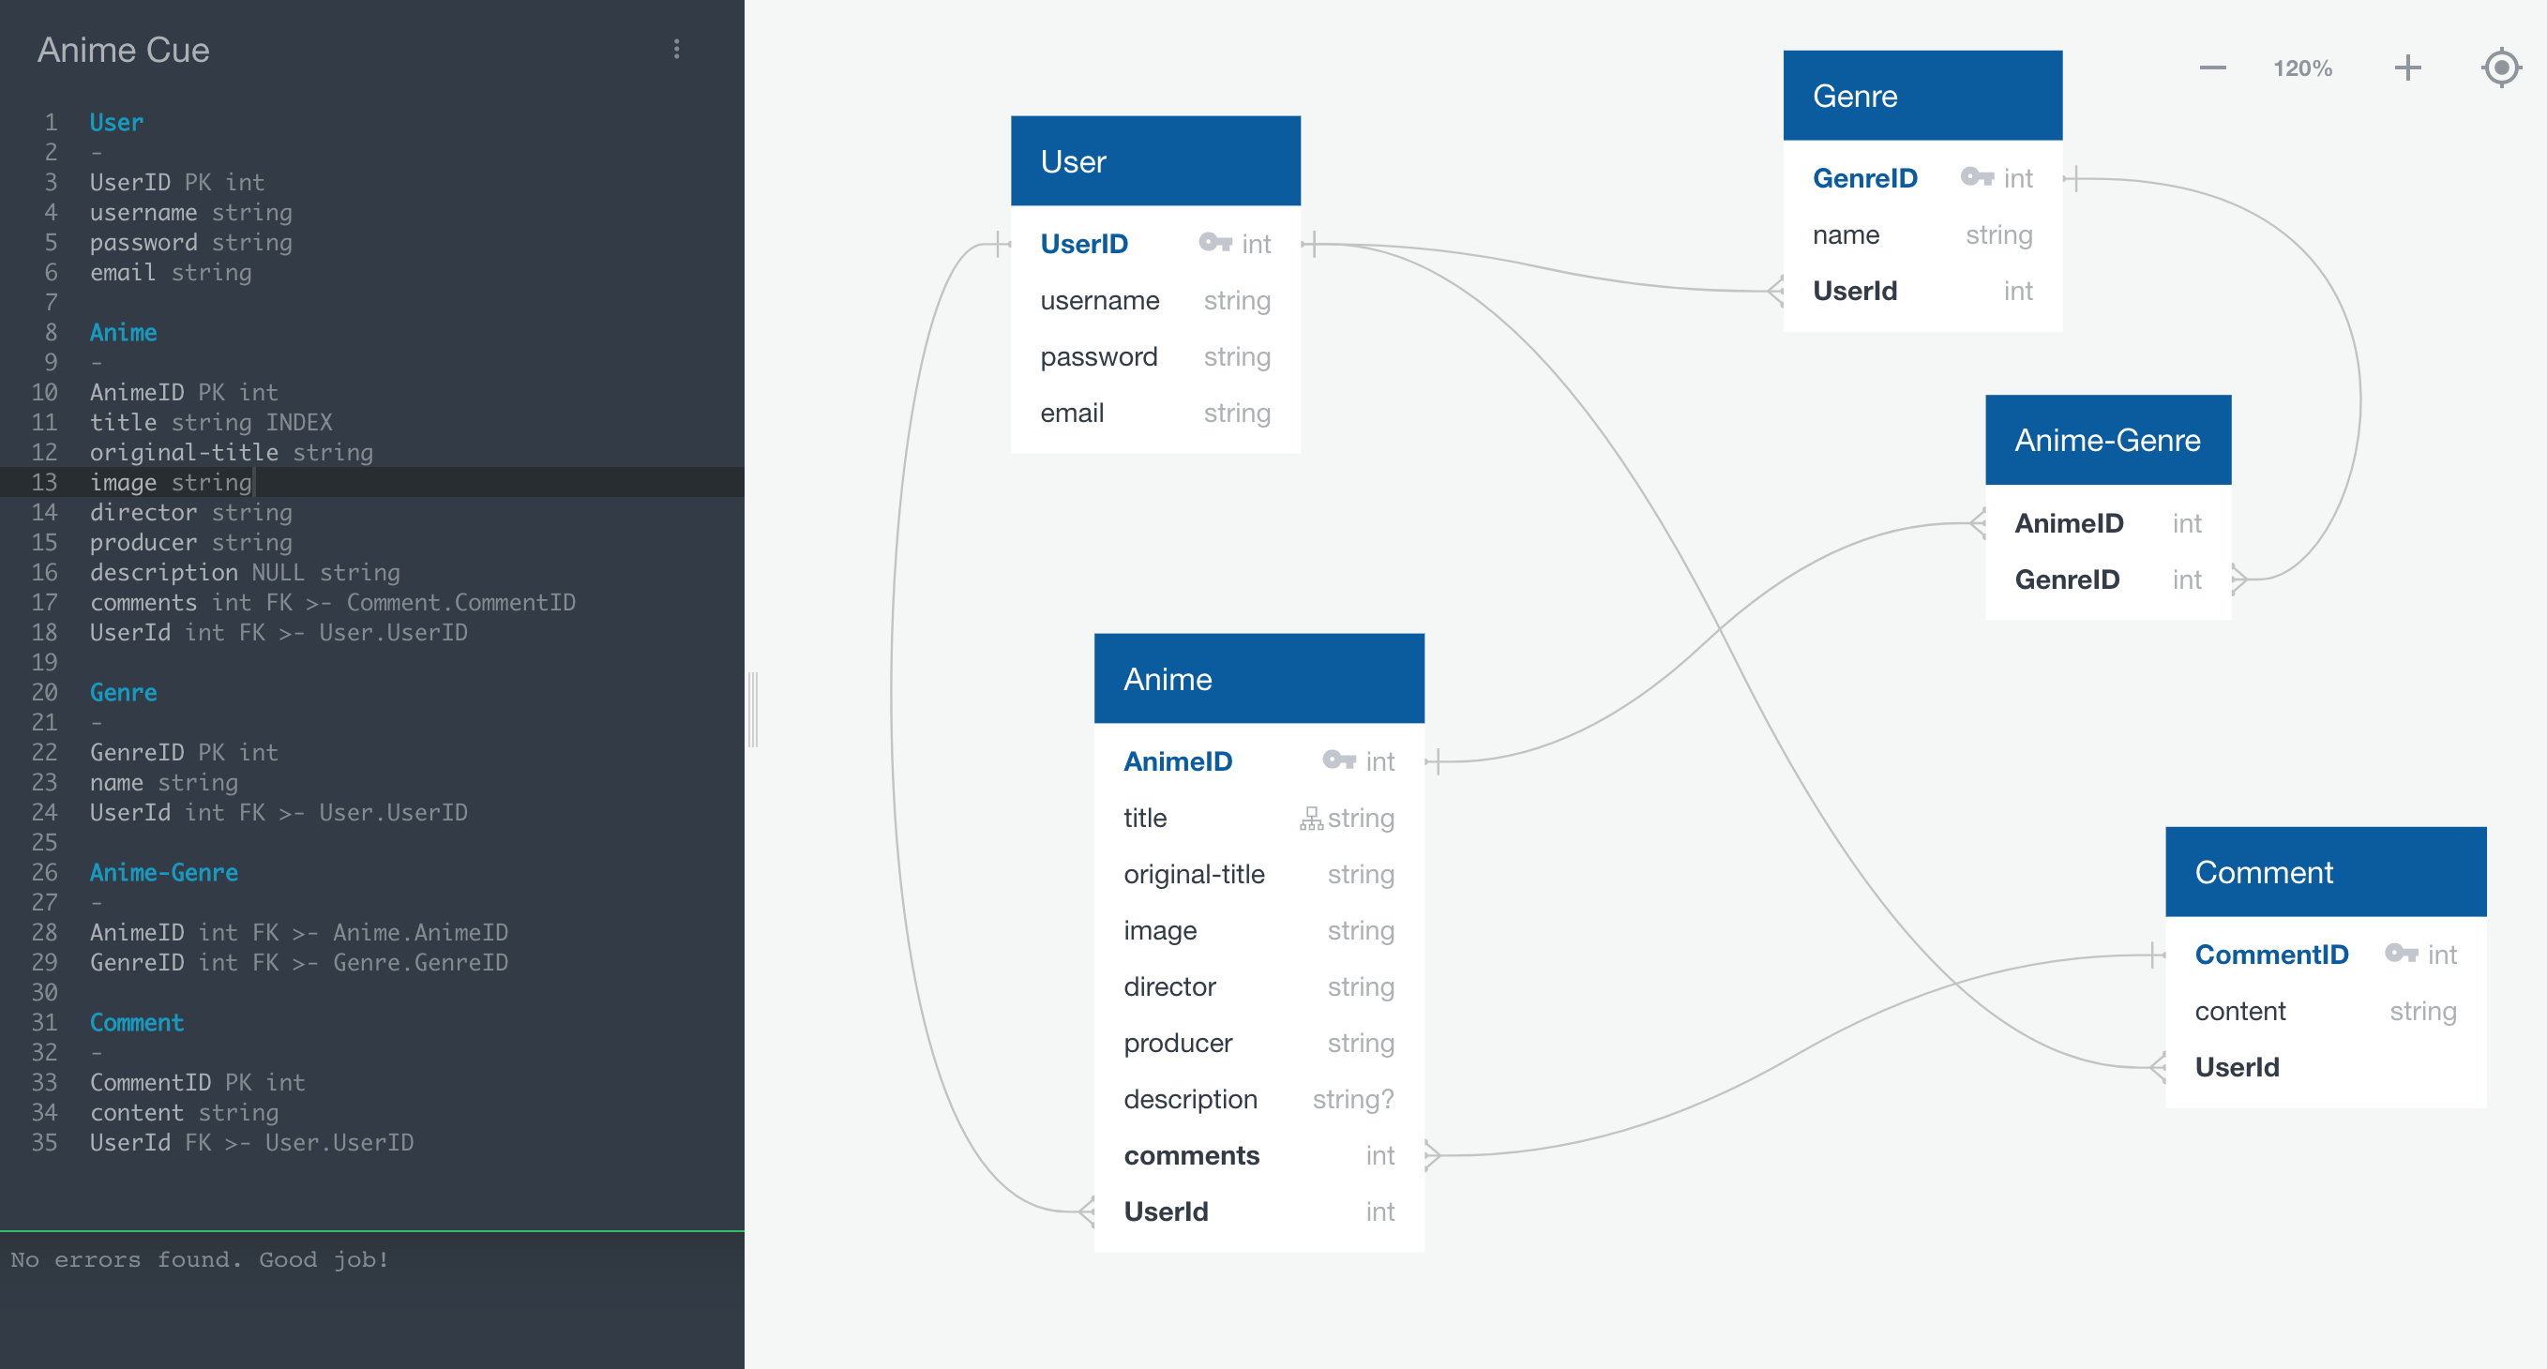Zoom out with the minus icon
The height and width of the screenshot is (1369, 2547).
tap(2212, 68)
